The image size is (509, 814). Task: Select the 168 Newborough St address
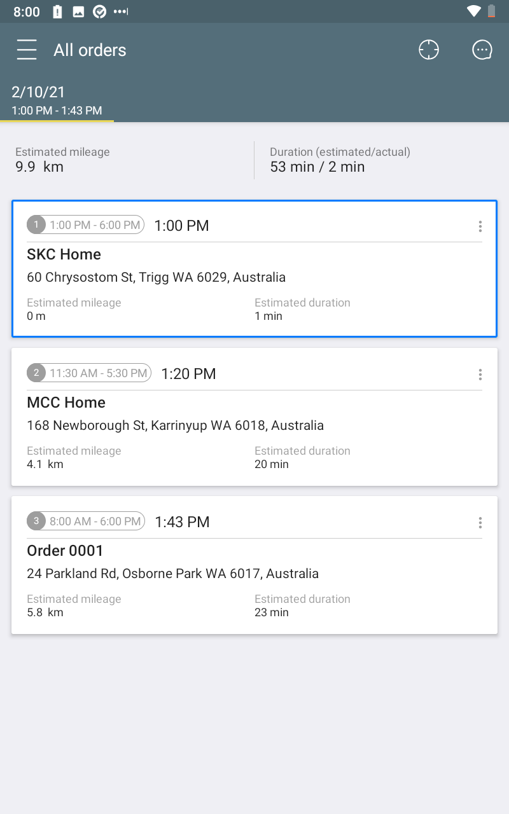tap(175, 425)
